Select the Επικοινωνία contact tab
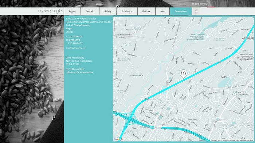This screenshot has height=143, width=255. coord(181,11)
